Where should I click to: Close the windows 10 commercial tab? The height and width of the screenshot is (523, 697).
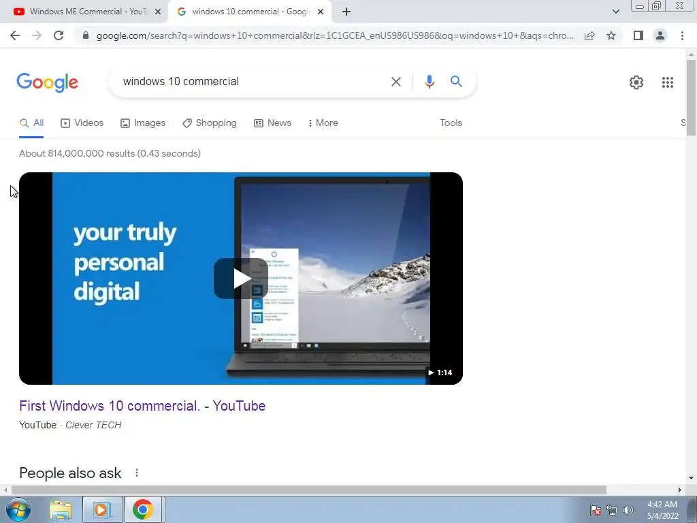tap(321, 12)
